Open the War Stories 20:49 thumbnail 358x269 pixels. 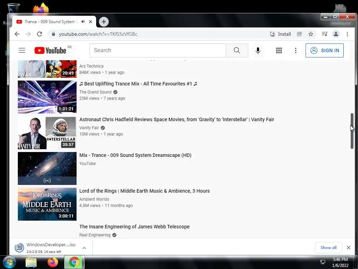(x=47, y=69)
